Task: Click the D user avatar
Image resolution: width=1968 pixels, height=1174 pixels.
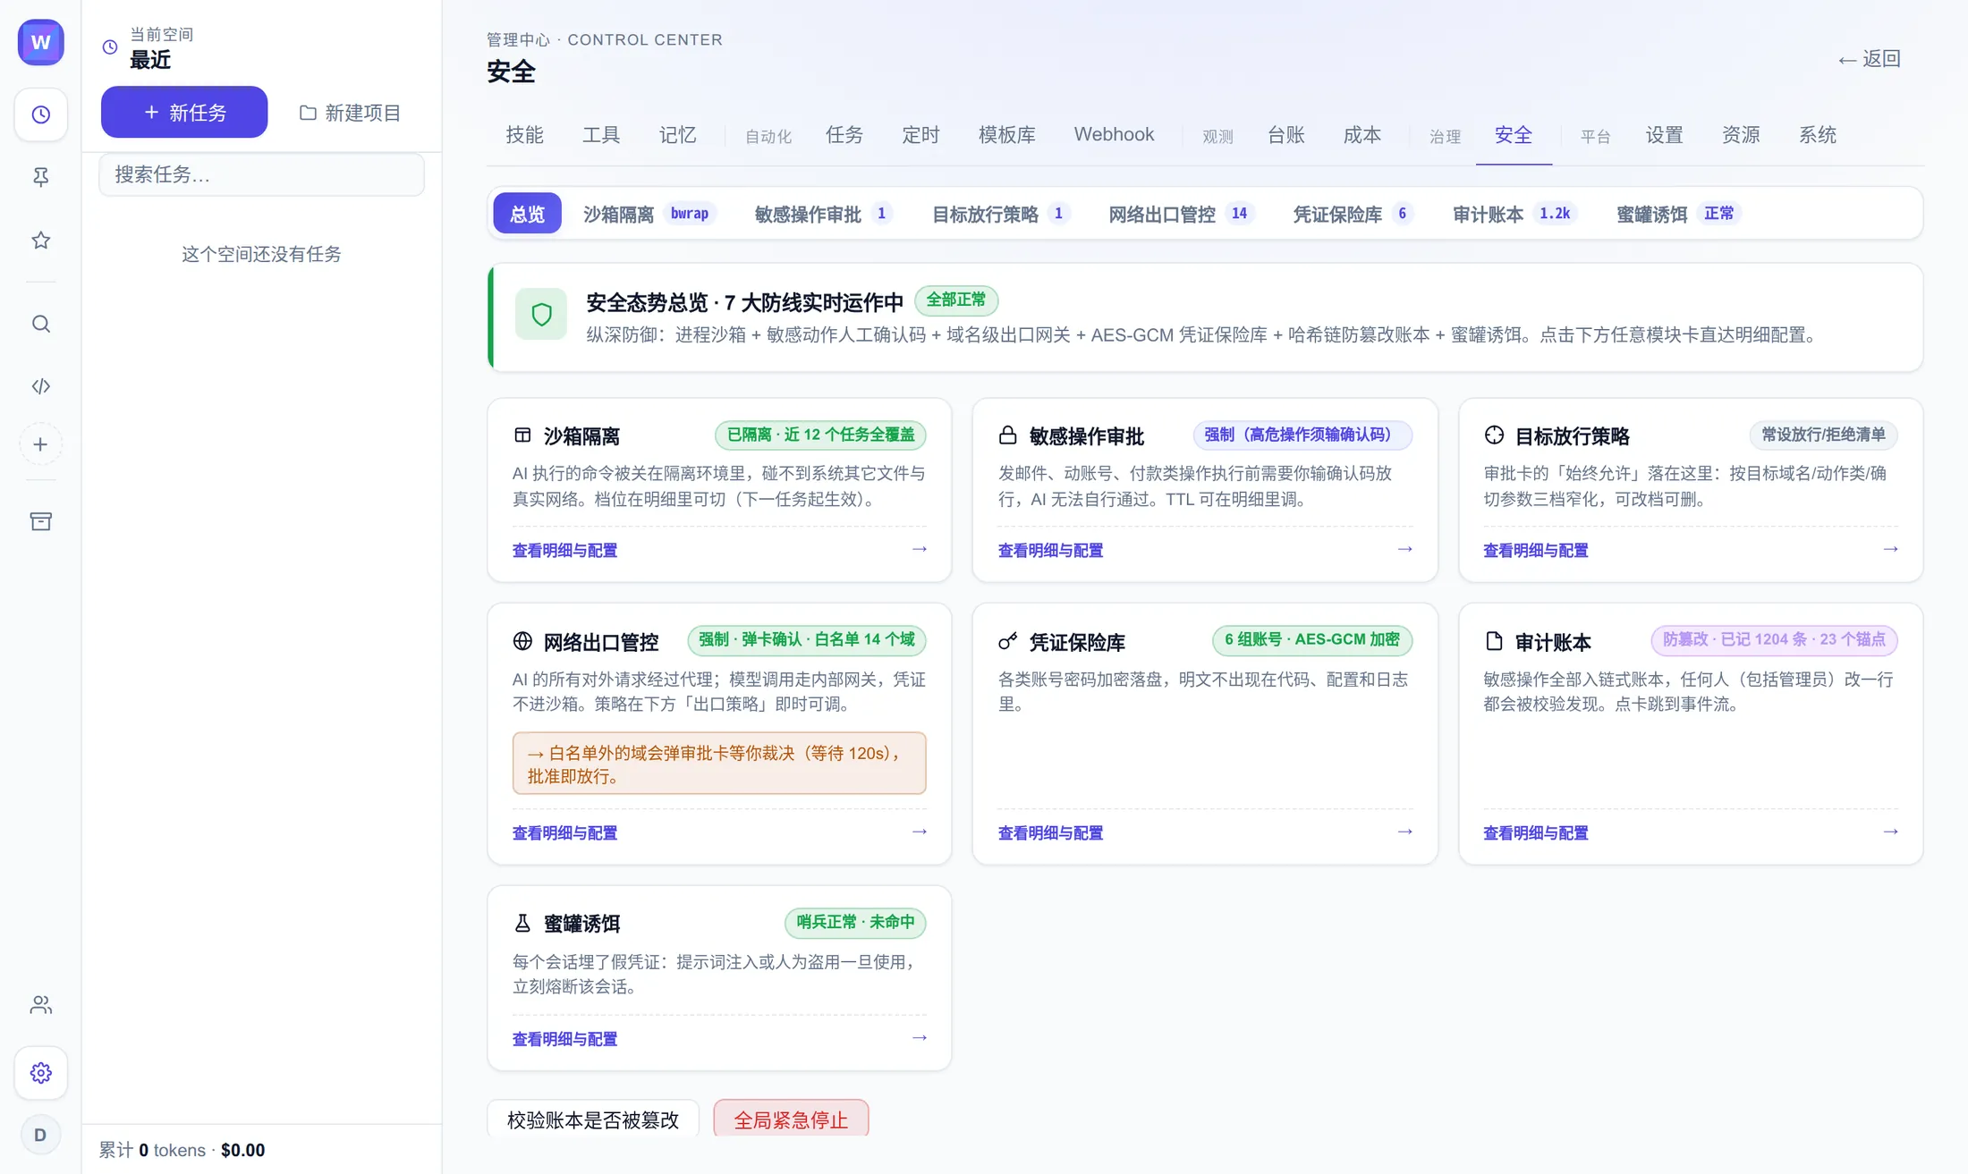Action: tap(40, 1136)
